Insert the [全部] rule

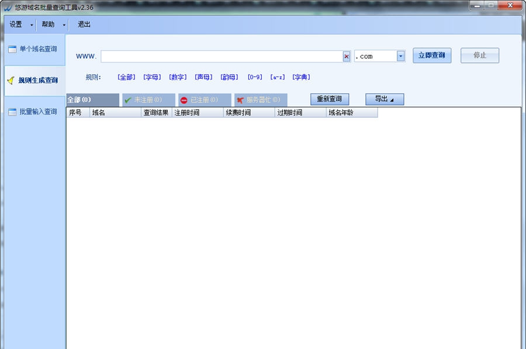pos(126,77)
